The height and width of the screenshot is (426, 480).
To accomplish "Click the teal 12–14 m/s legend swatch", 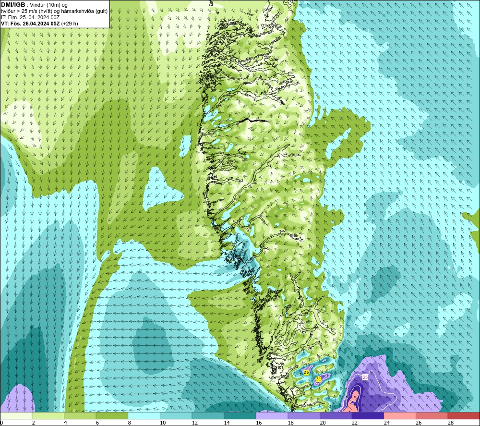I will click(x=208, y=416).
